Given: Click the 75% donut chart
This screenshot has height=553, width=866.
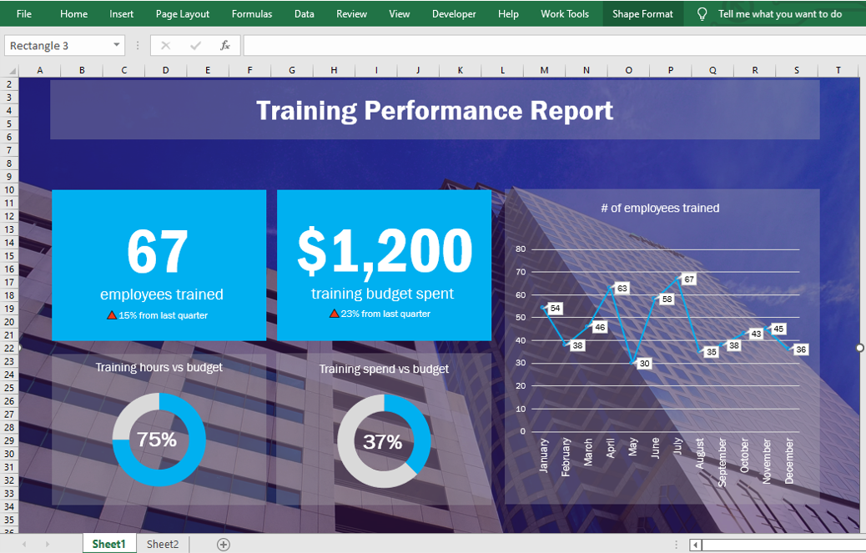Looking at the screenshot, I should coord(159,440).
